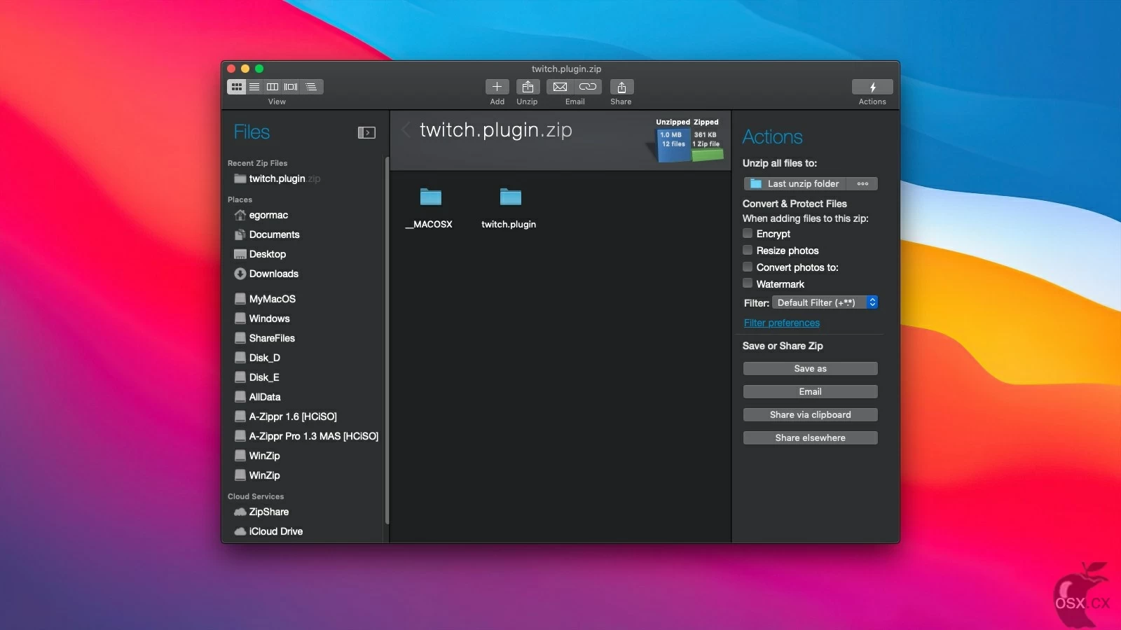Image resolution: width=1121 pixels, height=630 pixels.
Task: Open the Filter preferences link
Action: (782, 323)
